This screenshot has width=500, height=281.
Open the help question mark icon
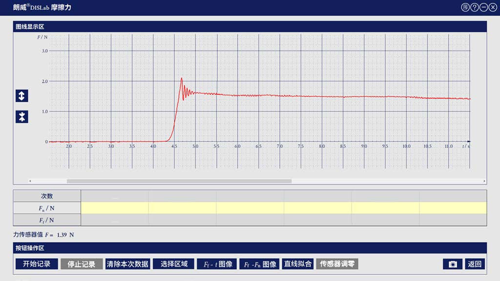(x=474, y=7)
